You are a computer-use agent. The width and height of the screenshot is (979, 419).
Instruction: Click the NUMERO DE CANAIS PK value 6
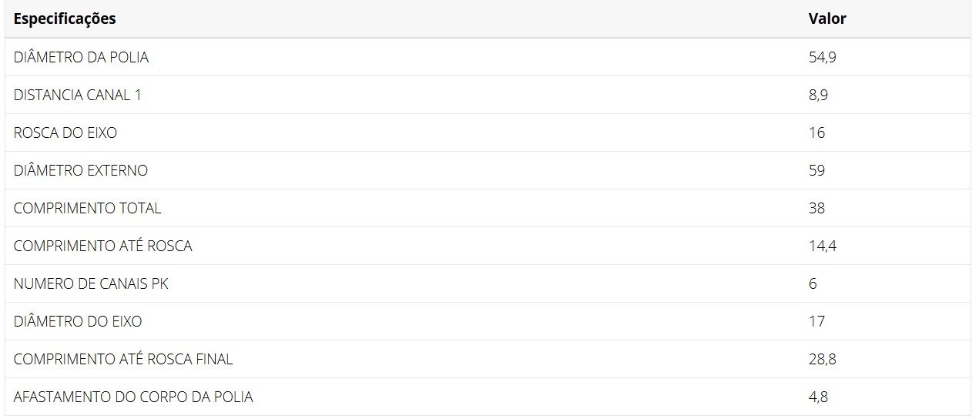click(x=813, y=284)
